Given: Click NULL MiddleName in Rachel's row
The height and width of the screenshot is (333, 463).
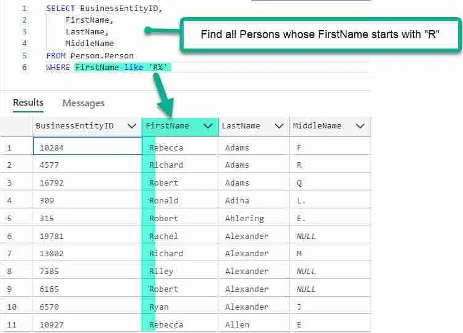Looking at the screenshot, I should coord(330,235).
